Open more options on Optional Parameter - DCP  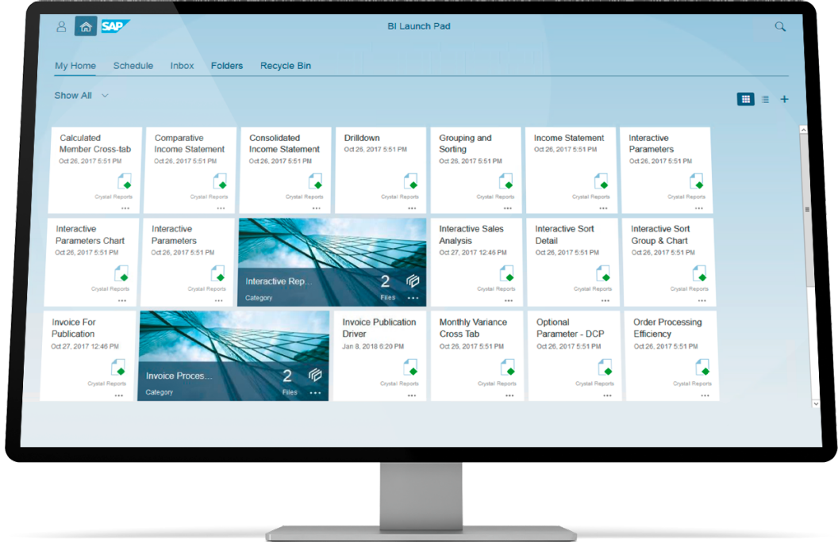pyautogui.click(x=608, y=396)
